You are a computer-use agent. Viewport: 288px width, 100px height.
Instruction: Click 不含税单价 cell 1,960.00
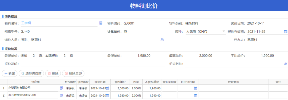click(152, 88)
